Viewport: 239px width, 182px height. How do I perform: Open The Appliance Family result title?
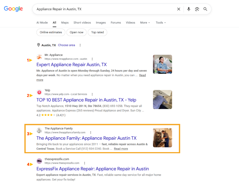click(x=87, y=138)
